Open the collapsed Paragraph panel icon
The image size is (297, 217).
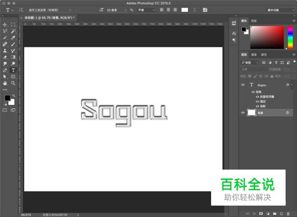coord(234,40)
